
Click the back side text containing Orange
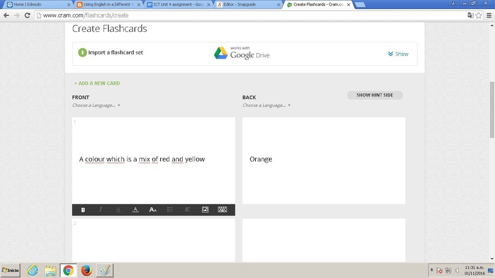[x=261, y=159]
